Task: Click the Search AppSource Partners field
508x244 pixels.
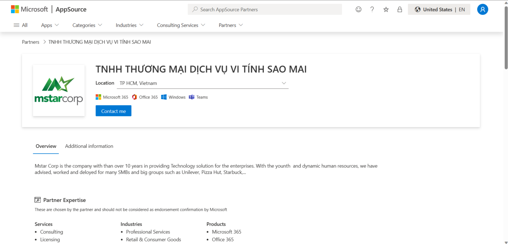Action: tap(265, 9)
